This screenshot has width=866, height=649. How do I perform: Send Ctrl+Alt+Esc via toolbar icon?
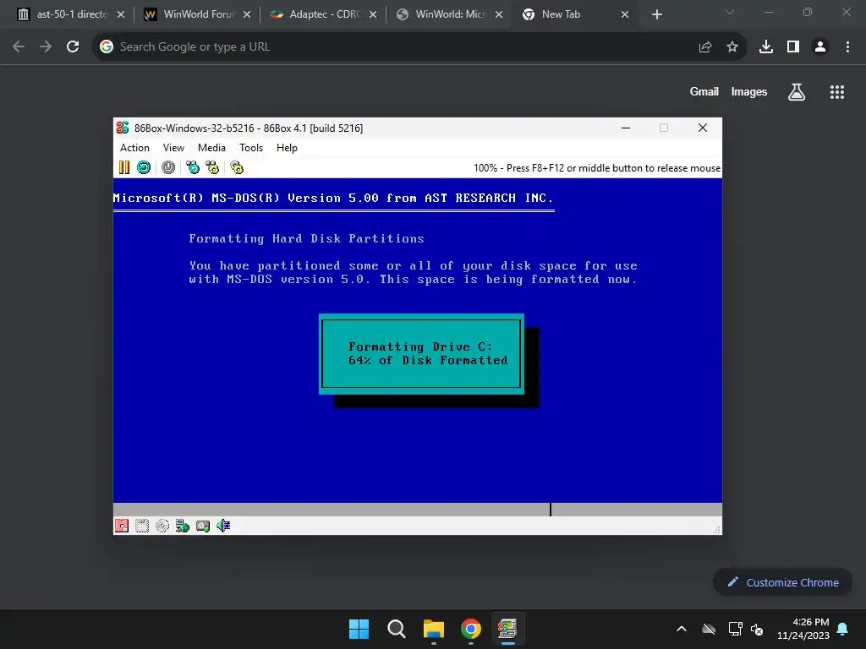[x=212, y=168]
